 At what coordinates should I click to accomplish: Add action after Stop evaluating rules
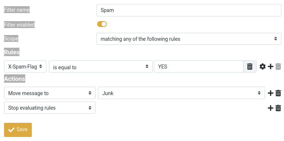(x=270, y=108)
